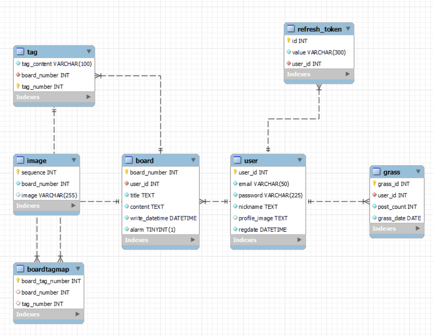This screenshot has width=433, height=336.
Task: Click key icon next to id INT
Action: [288, 40]
